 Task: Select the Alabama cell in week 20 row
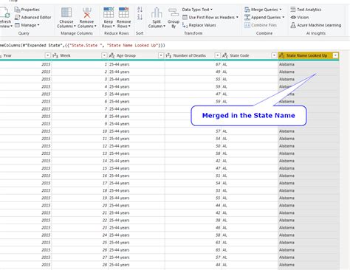click(x=309, y=205)
